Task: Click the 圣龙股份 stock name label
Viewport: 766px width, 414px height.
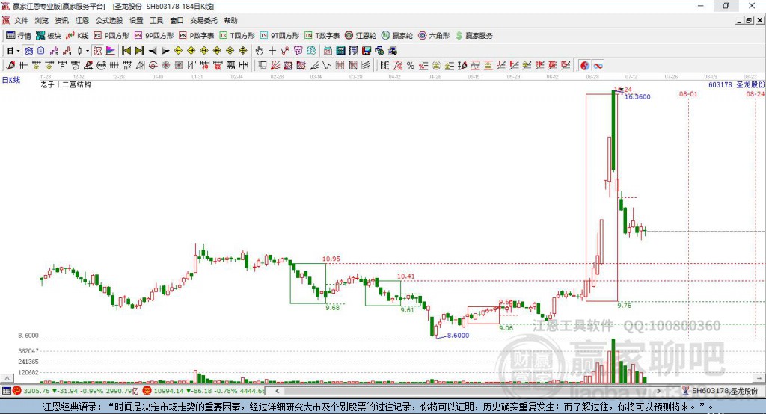Action: tap(750, 85)
